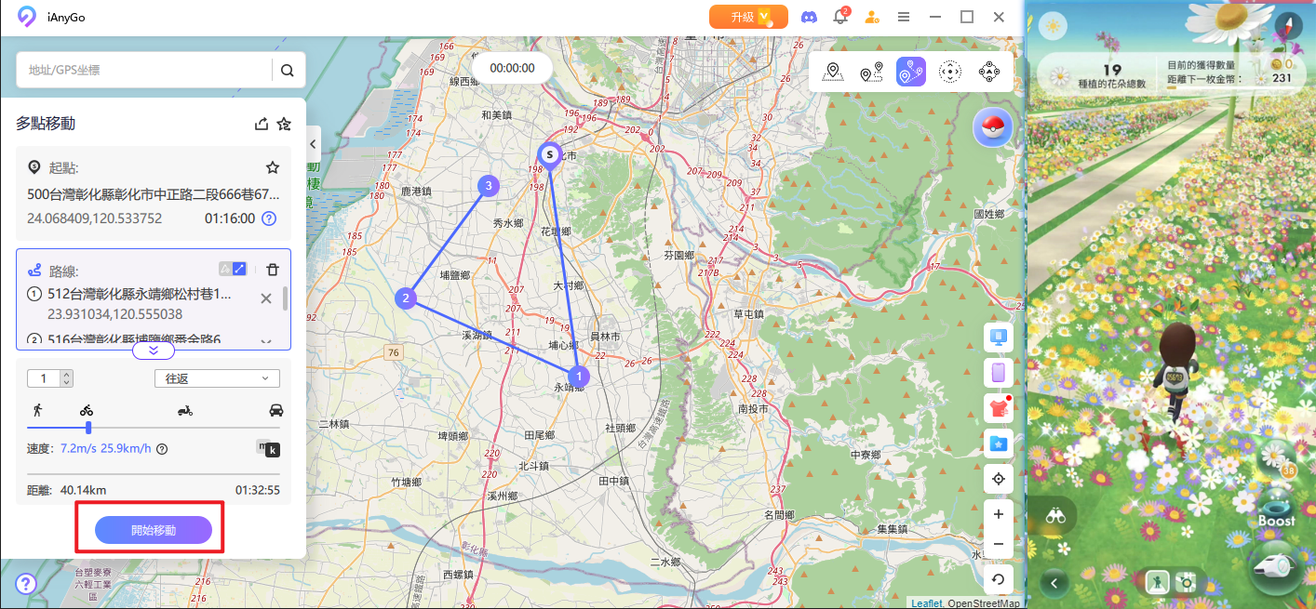The image size is (1316, 609).
Task: Toggle the flower planting mode in game
Action: click(1186, 583)
